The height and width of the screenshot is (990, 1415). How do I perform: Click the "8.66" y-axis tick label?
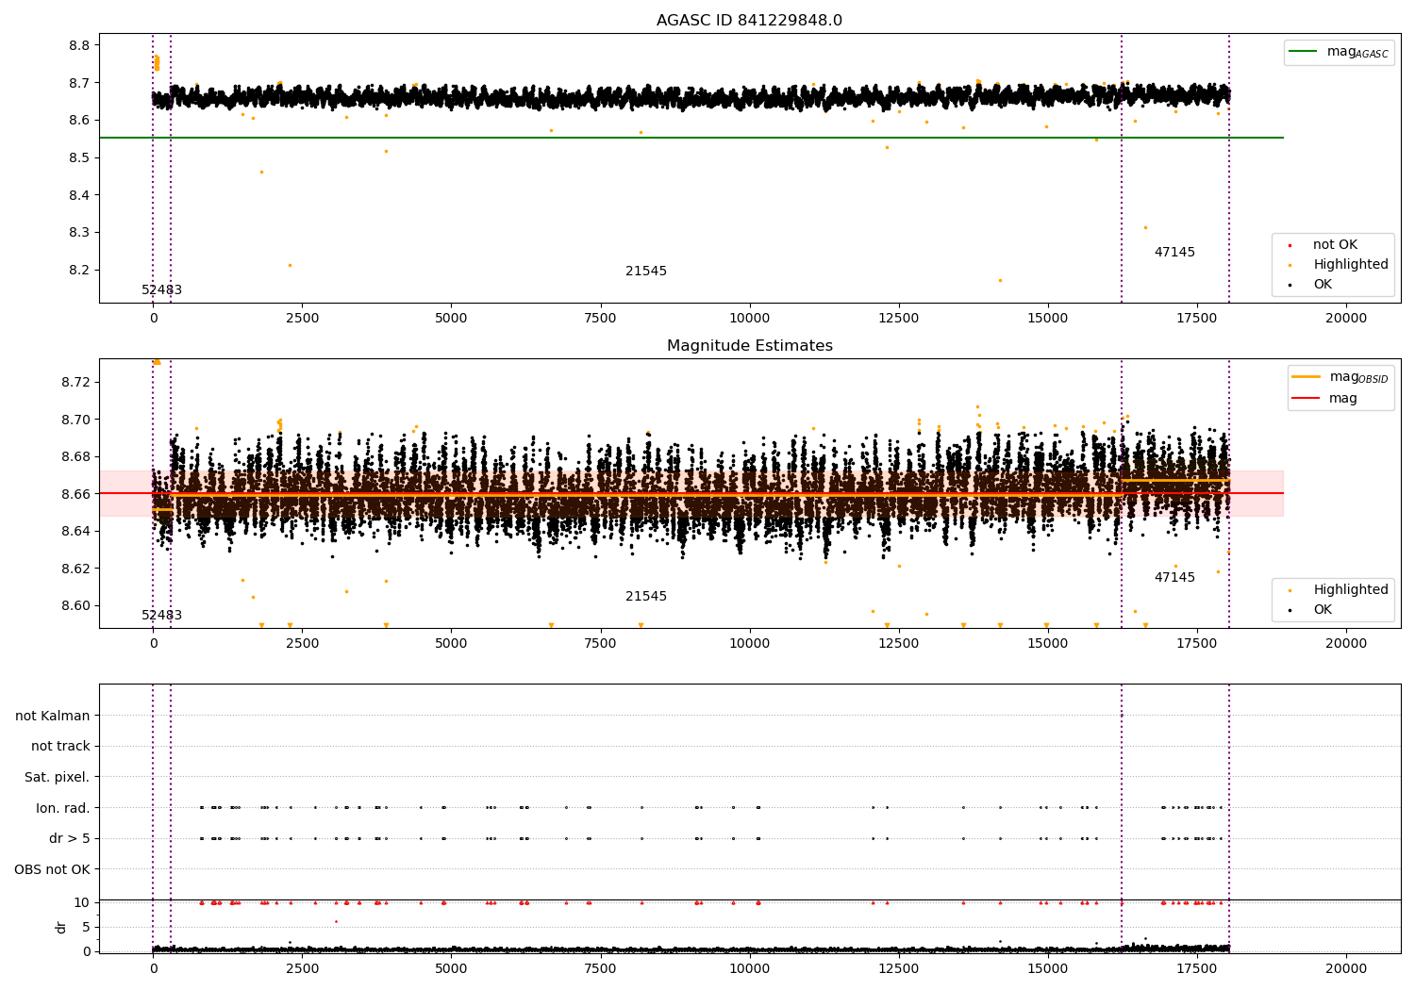pyautogui.click(x=75, y=494)
